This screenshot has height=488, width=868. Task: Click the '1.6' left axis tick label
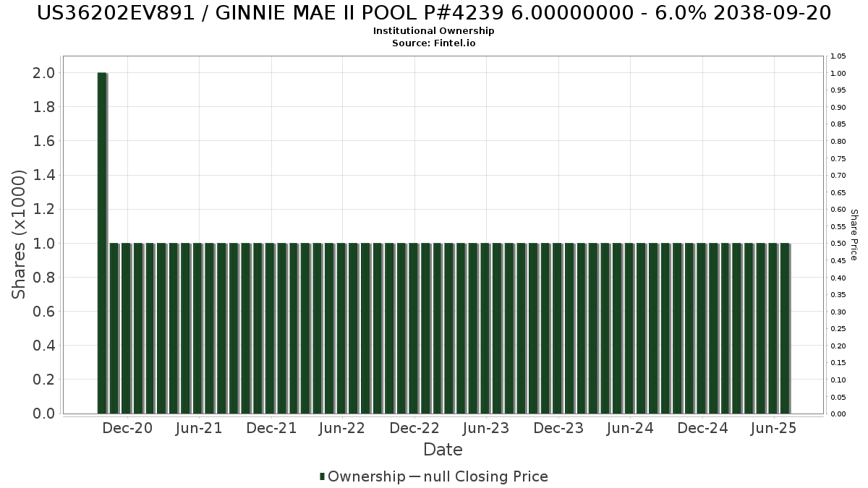(x=44, y=141)
